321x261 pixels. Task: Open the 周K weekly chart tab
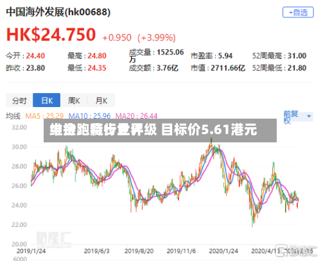pyautogui.click(x=74, y=100)
